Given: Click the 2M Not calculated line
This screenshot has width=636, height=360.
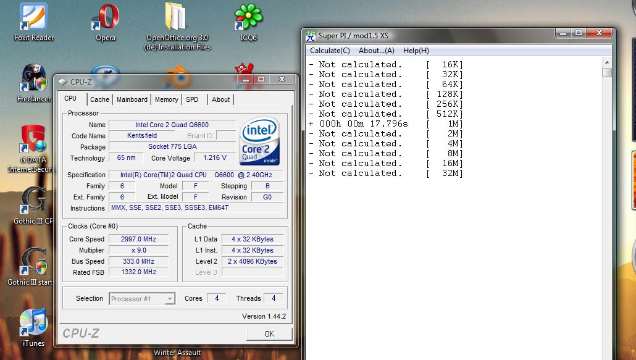Looking at the screenshot, I should coord(386,134).
